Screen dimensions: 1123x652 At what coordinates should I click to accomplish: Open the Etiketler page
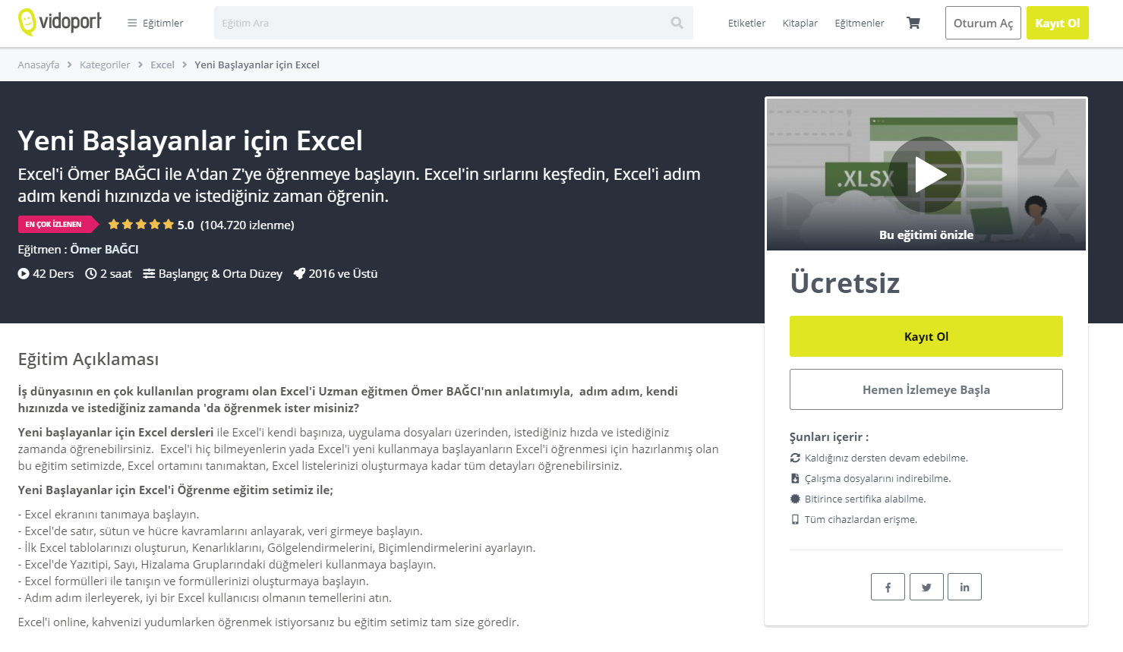coord(746,23)
